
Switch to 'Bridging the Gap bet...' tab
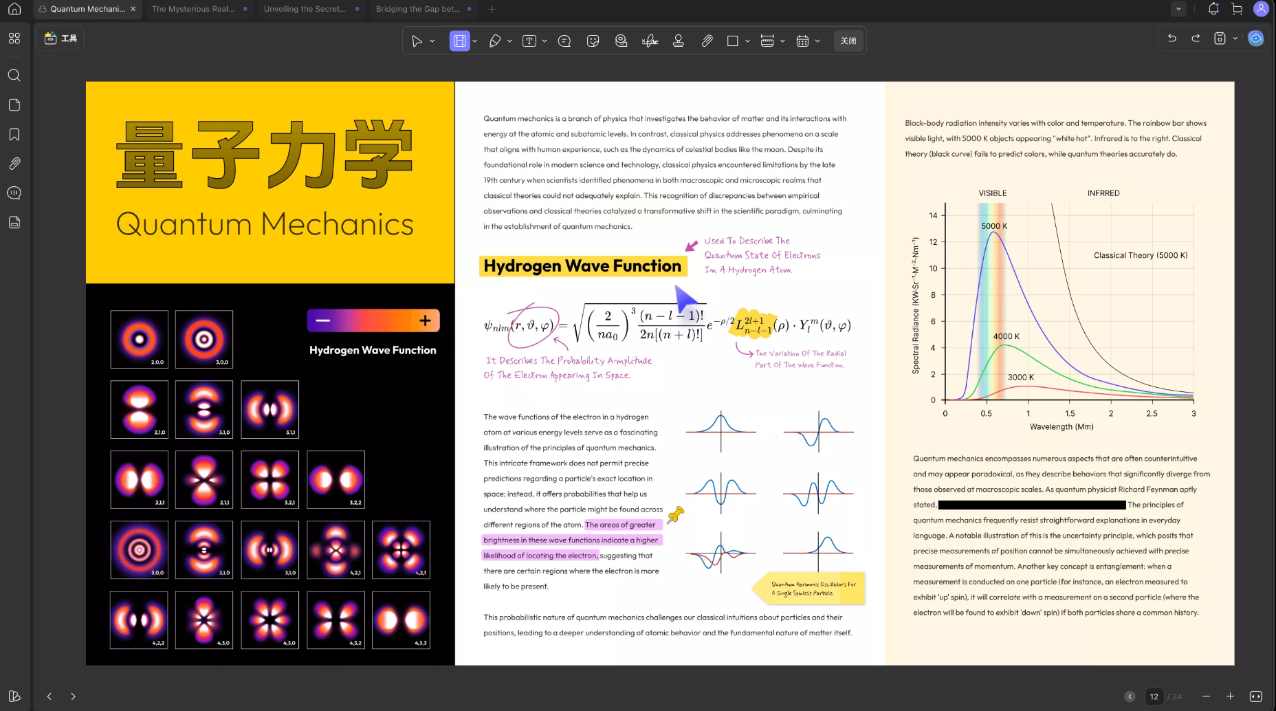click(x=418, y=9)
